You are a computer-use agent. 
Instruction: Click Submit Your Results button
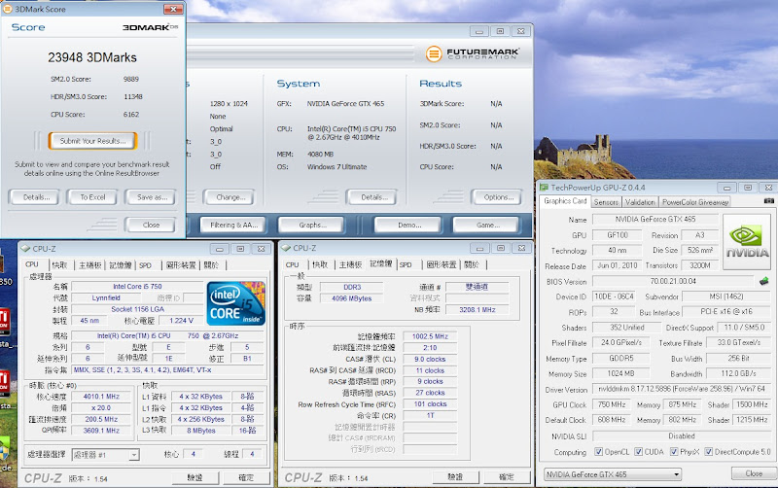[x=92, y=141]
